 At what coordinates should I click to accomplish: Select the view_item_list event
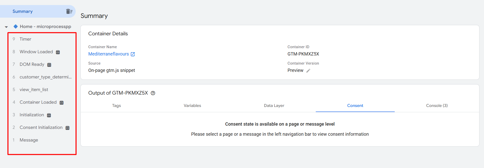[x=34, y=90]
